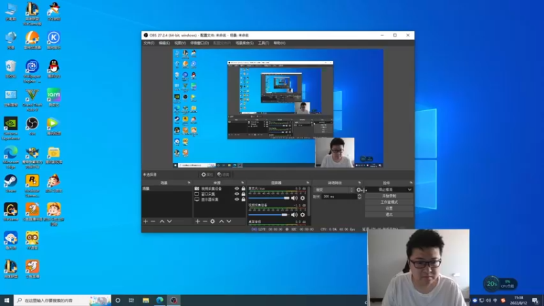
Task: Click Start Recording in Controls panel
Action: point(389,196)
